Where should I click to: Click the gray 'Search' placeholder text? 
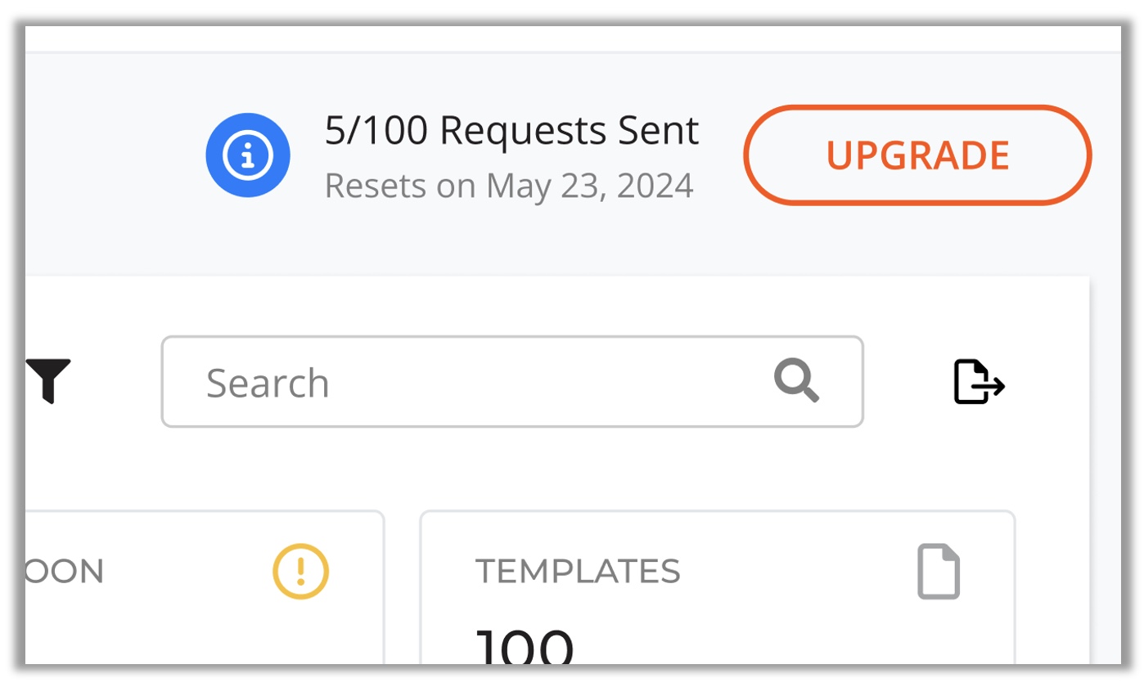coord(268,383)
